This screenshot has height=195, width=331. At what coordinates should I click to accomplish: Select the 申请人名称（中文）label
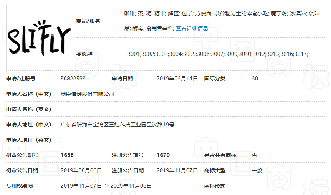coord(29,94)
